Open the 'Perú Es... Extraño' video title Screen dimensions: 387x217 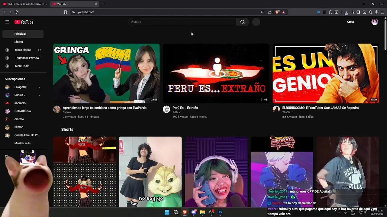click(185, 108)
